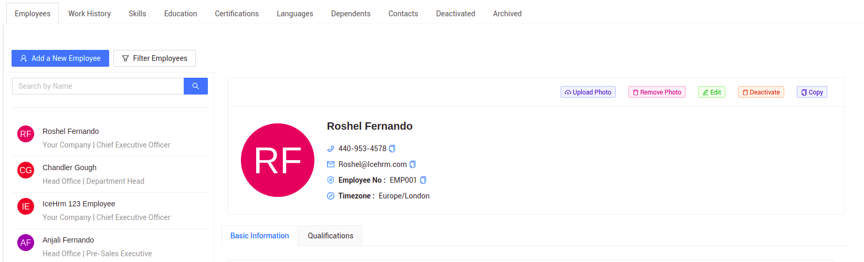Click the search magnifier button
This screenshot has height=262, width=864.
tap(196, 86)
